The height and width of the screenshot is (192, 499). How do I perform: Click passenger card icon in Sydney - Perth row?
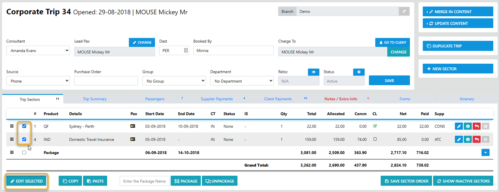click(133, 126)
